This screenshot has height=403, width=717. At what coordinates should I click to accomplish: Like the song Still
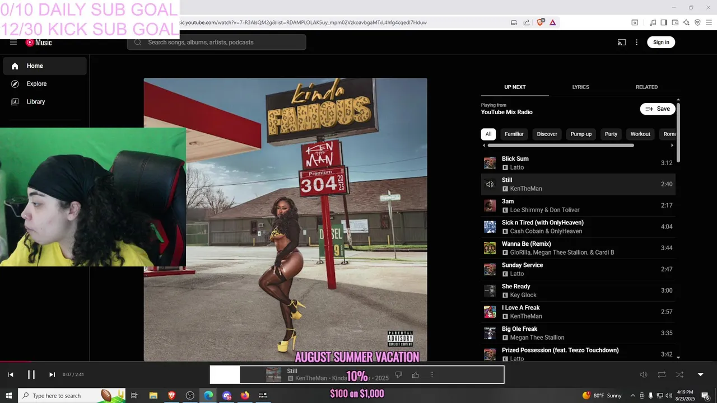[416, 374]
